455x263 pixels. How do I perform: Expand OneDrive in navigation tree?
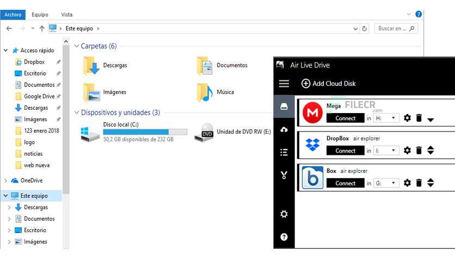click(x=6, y=180)
